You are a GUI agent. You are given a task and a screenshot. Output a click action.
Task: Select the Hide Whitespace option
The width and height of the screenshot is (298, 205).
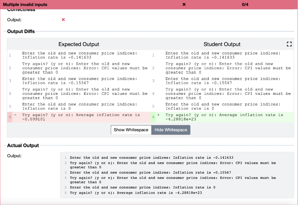[x=171, y=130]
